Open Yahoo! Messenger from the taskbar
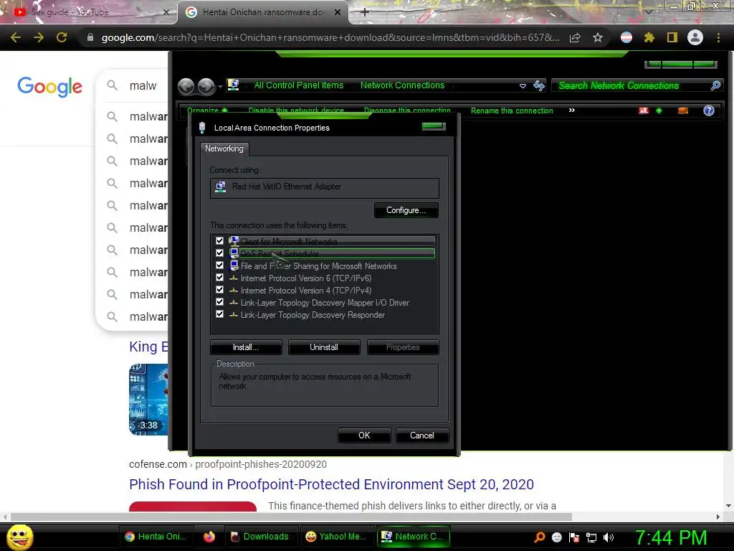This screenshot has height=551, width=734. [337, 537]
